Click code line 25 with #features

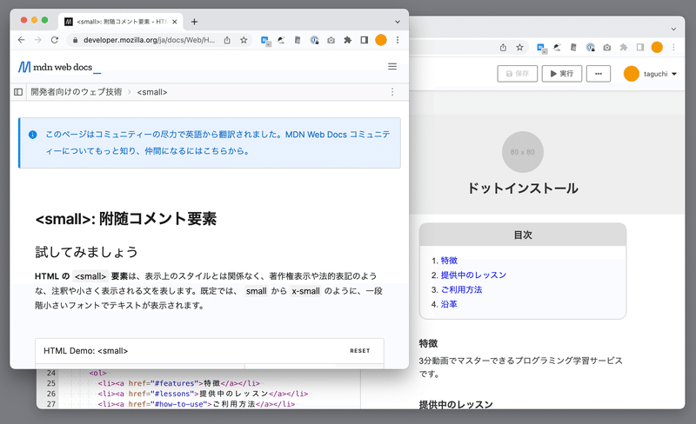[x=178, y=383]
